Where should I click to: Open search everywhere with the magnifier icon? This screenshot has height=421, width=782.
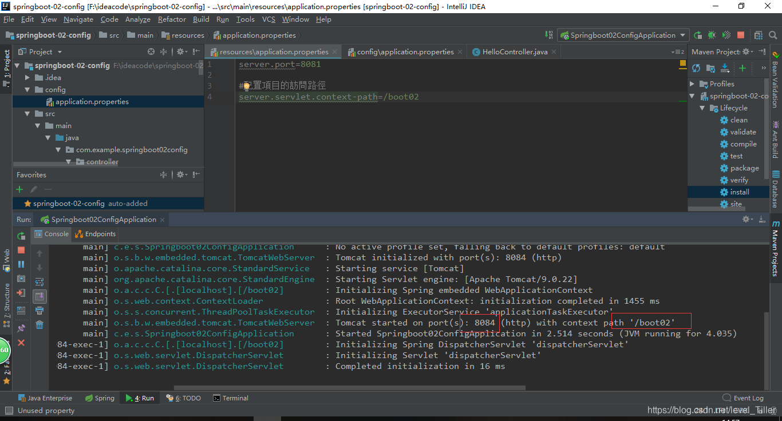pyautogui.click(x=773, y=35)
